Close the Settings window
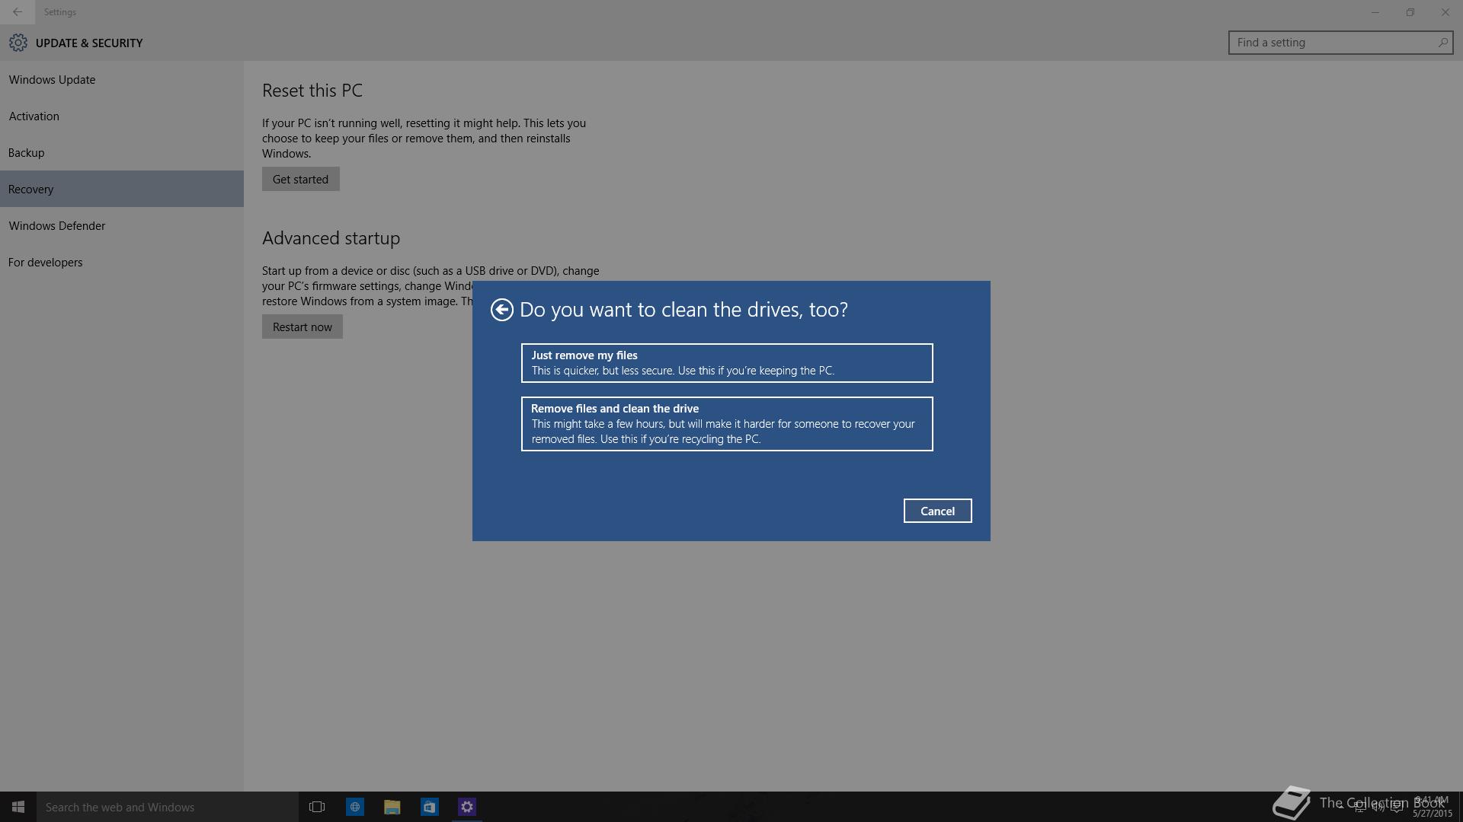 pos(1445,12)
